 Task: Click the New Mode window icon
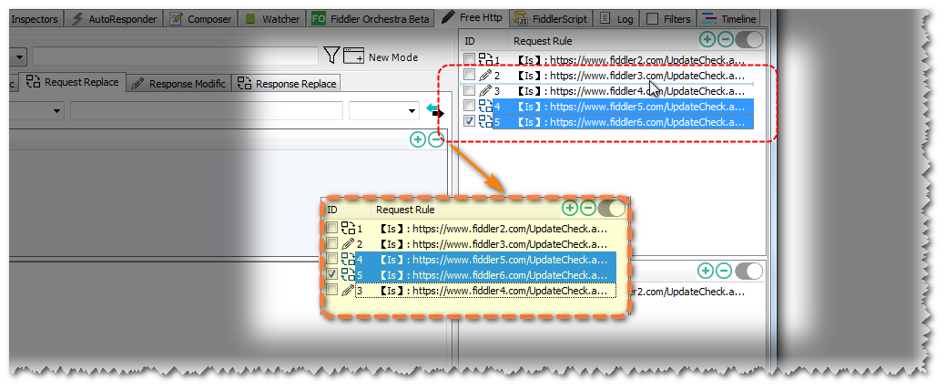[354, 56]
